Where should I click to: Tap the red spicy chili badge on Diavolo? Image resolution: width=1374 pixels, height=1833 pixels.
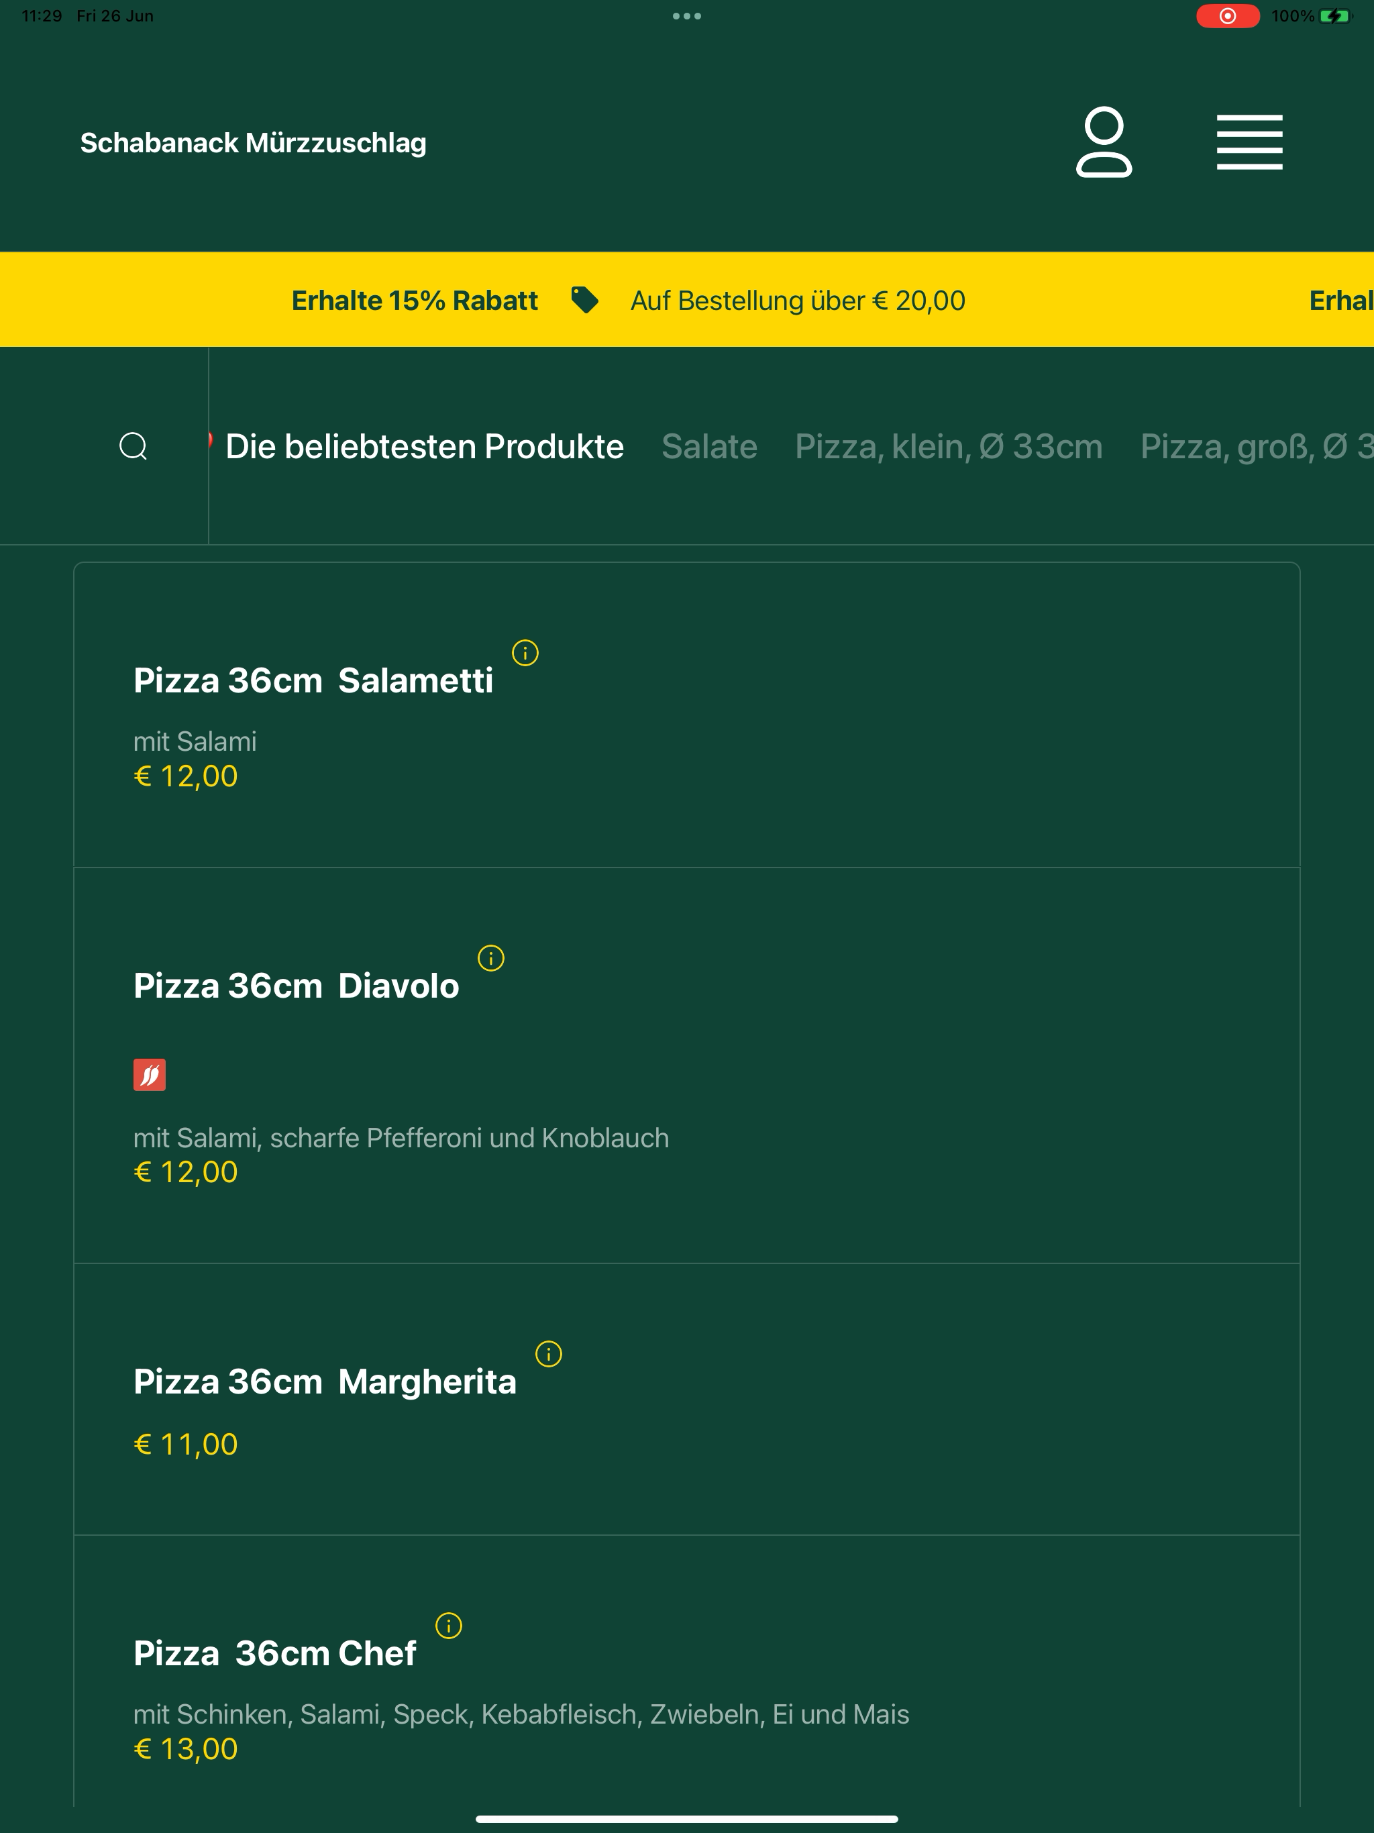tap(149, 1075)
